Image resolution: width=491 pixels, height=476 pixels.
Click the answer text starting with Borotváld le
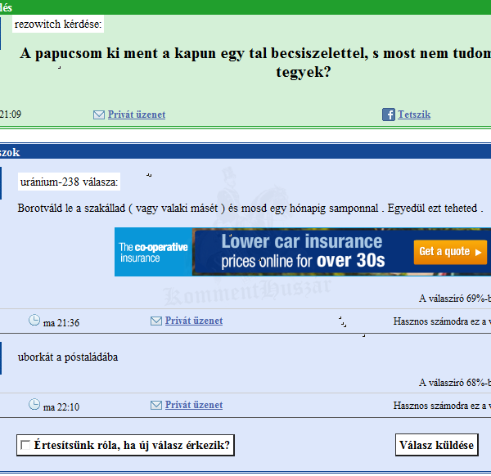250,209
